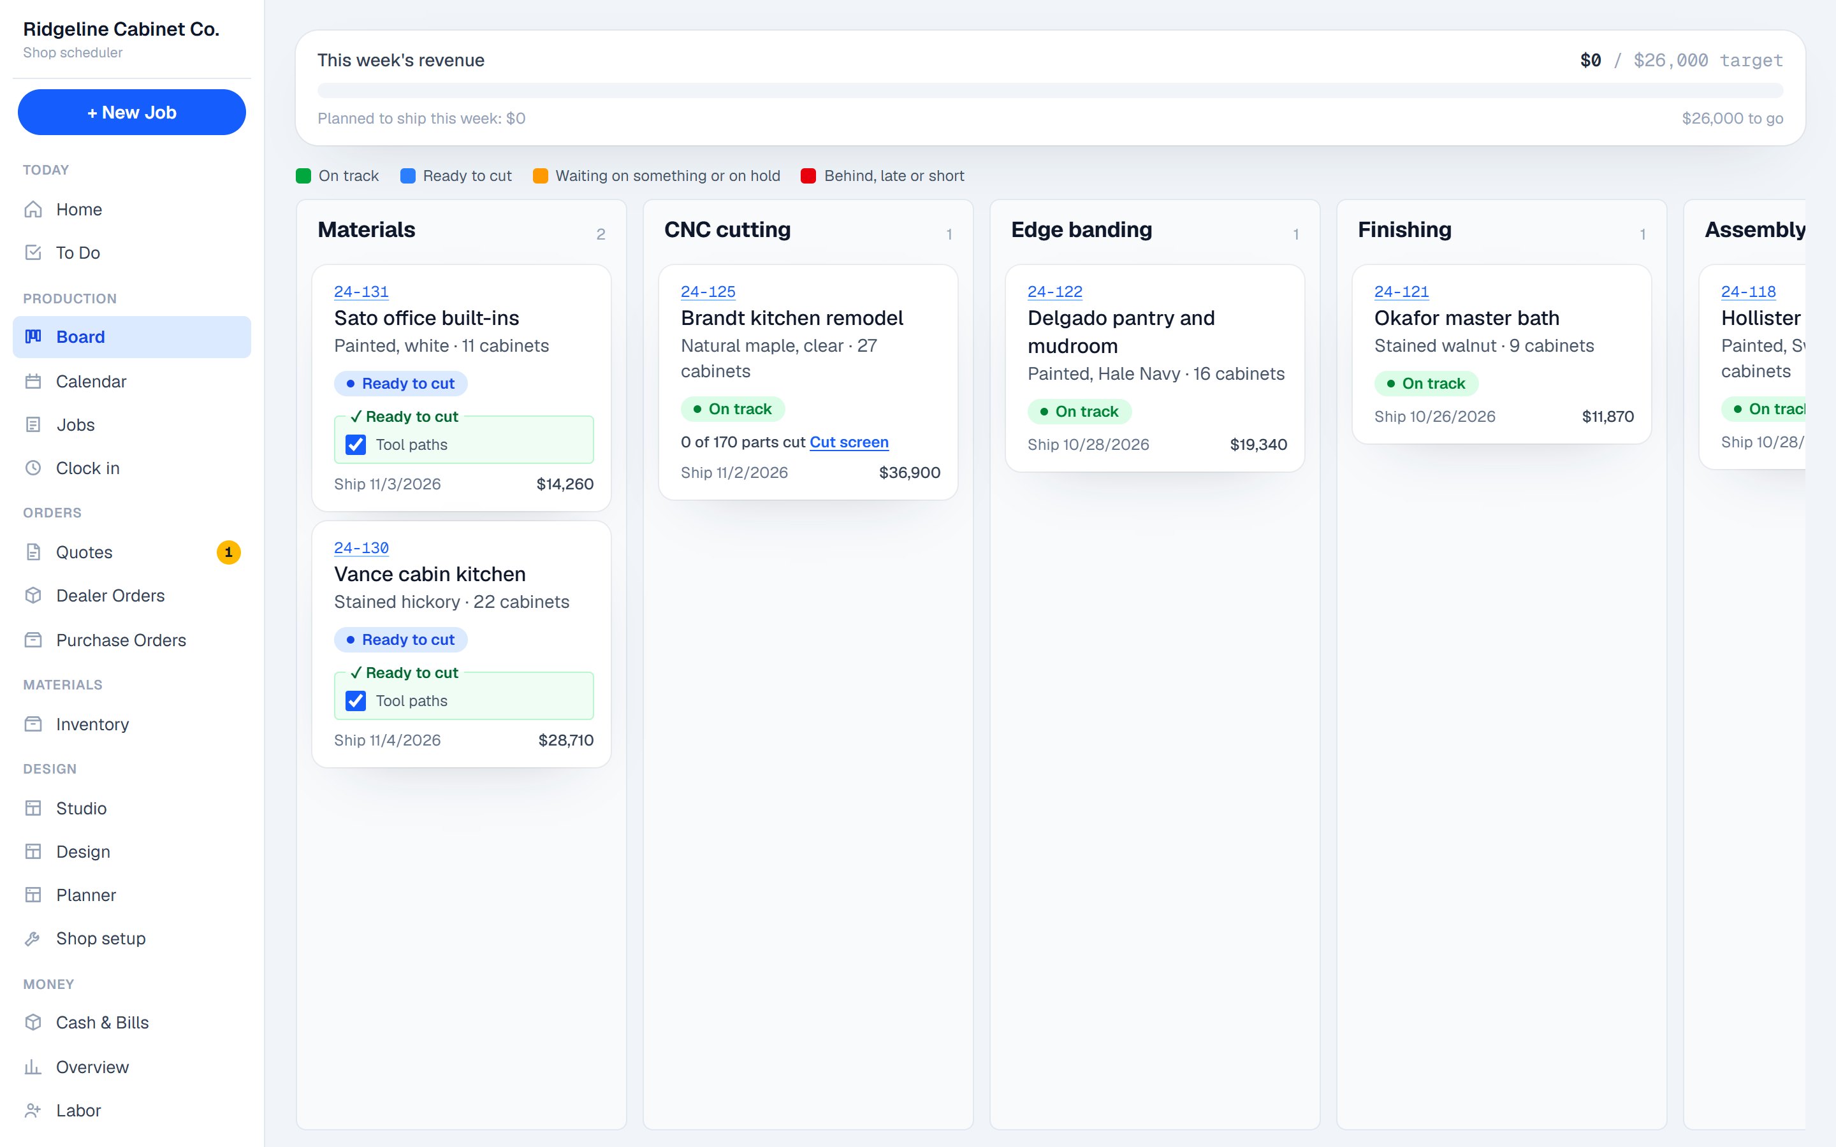Open the Home icon in sidebar

pyautogui.click(x=33, y=210)
